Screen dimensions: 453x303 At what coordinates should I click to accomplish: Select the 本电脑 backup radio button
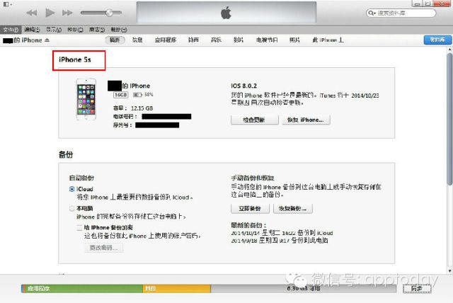[x=72, y=209]
